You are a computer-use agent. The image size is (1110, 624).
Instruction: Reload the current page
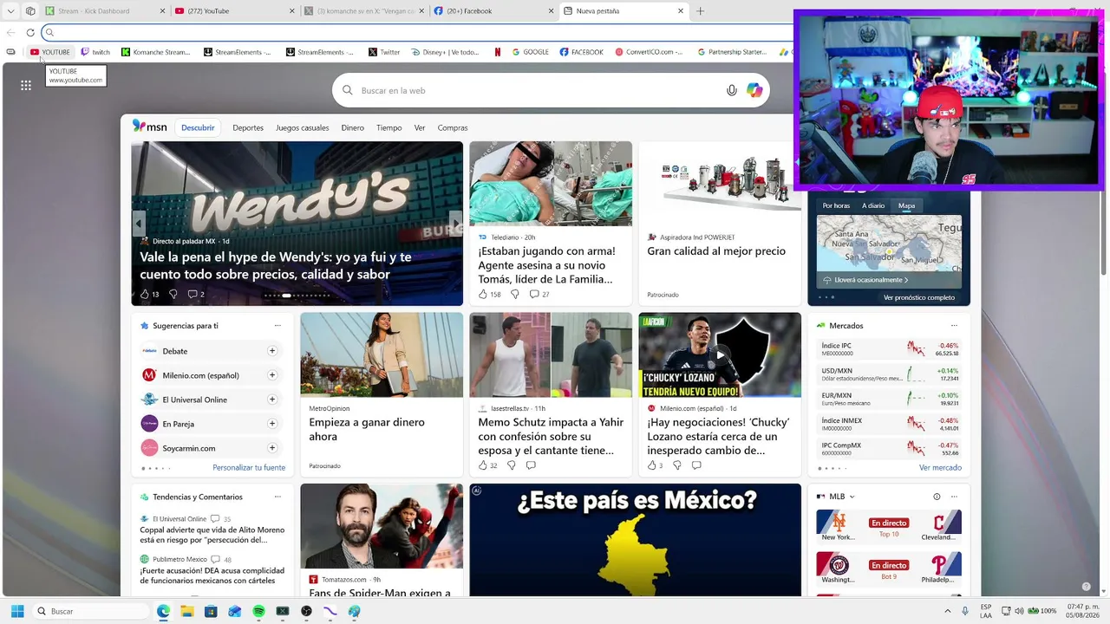[30, 33]
